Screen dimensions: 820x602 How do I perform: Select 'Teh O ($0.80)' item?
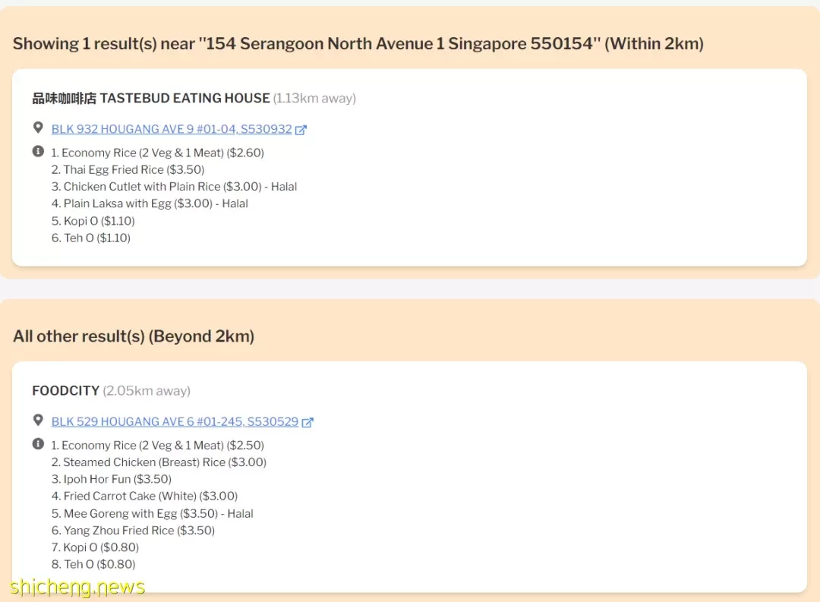[x=93, y=564]
